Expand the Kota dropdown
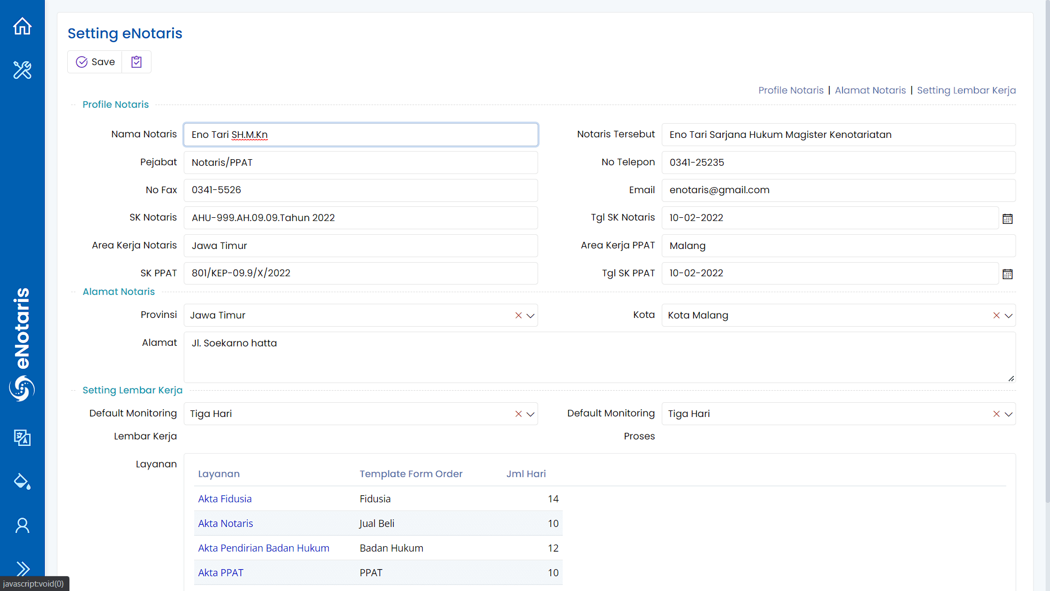The image size is (1050, 591). pos(1008,316)
